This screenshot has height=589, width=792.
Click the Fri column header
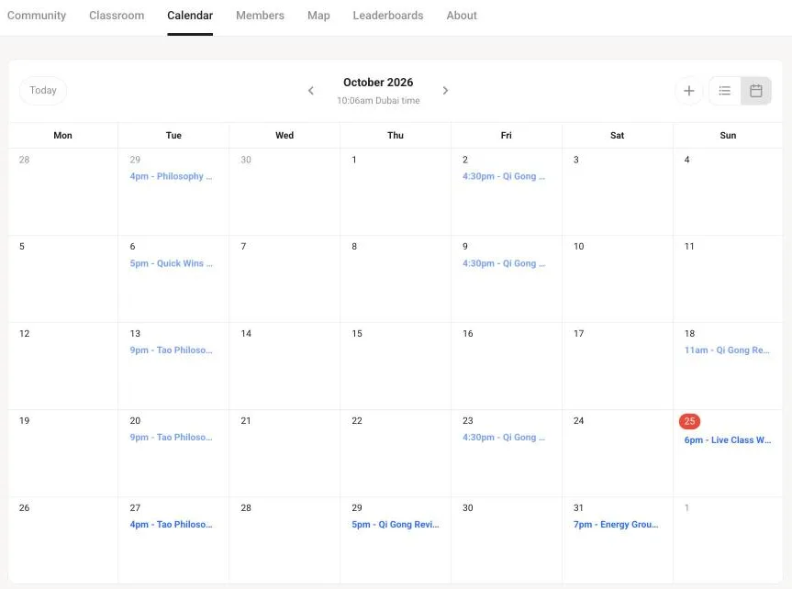click(x=506, y=136)
